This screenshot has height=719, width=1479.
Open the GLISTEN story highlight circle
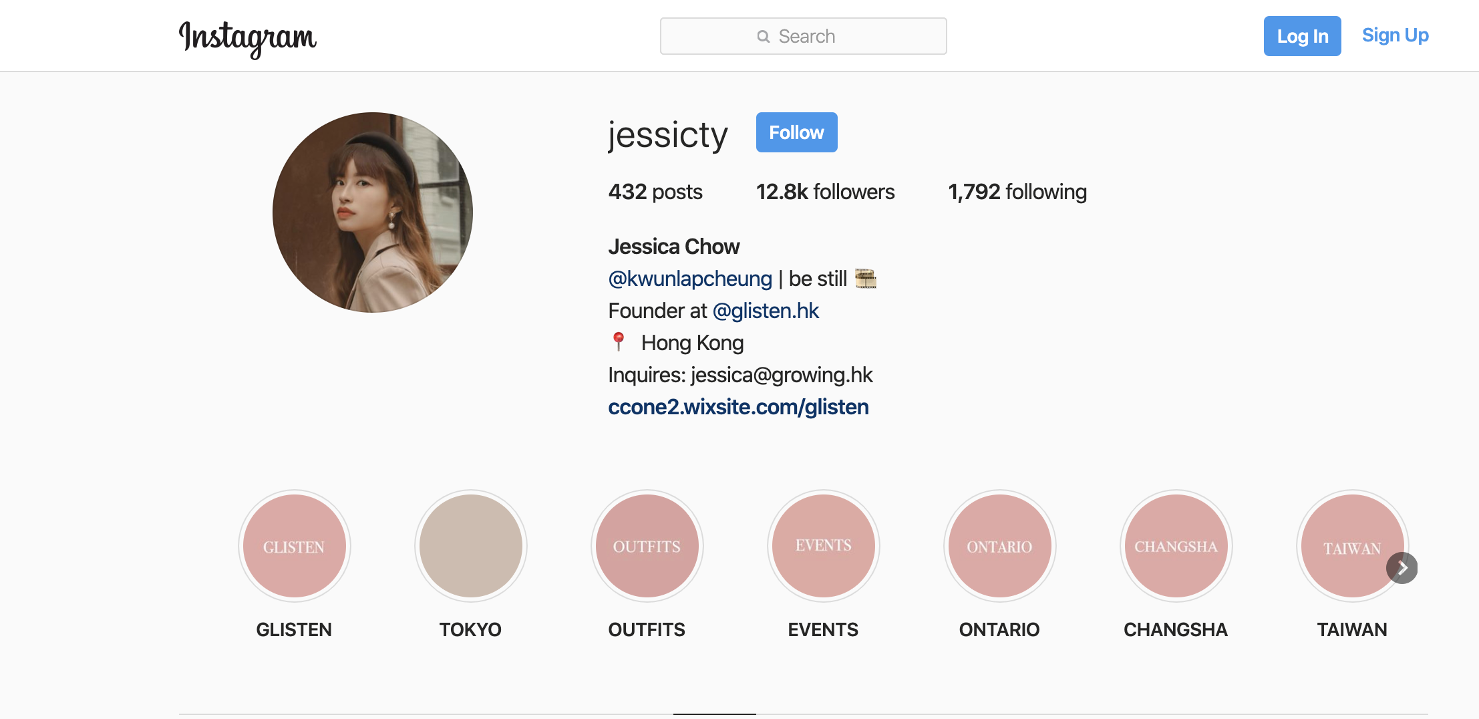(x=295, y=546)
